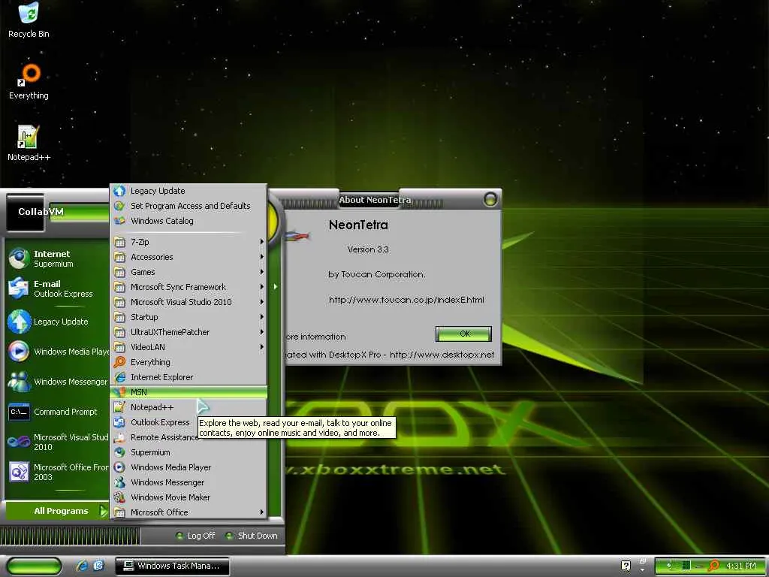This screenshot has height=577, width=769.
Task: Open the All Programs menu
Action: 57,511
